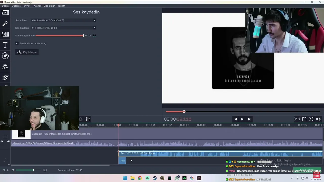Adjust the 'Ses seviyesi' volume slider

[59, 36]
